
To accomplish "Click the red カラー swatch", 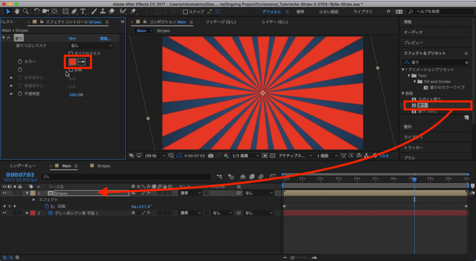I will [72, 61].
